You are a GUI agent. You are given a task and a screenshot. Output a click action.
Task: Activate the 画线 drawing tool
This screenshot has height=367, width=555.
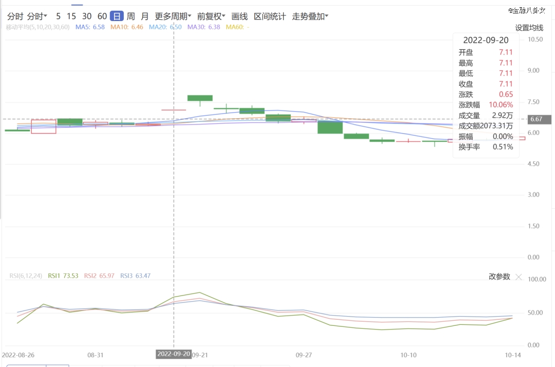239,16
